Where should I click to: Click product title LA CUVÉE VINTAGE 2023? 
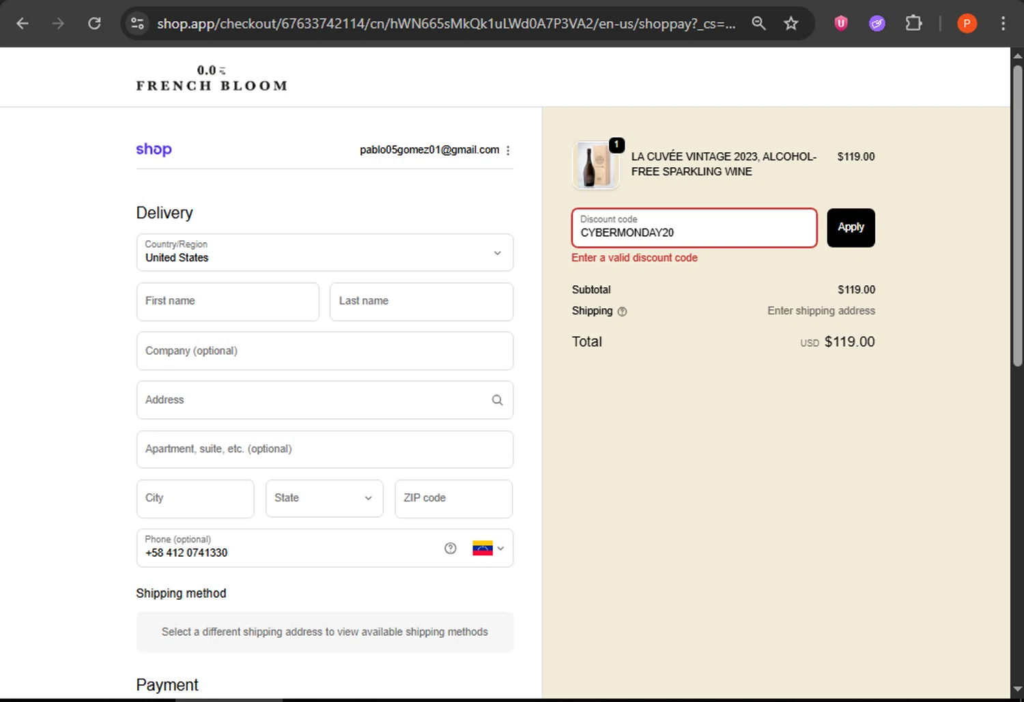[x=724, y=164]
